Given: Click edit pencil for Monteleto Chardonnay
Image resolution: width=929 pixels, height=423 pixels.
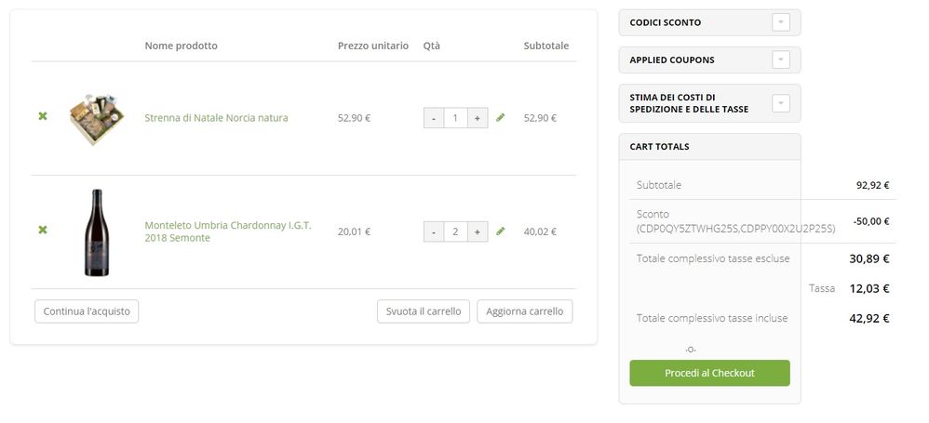Looking at the screenshot, I should coord(501,231).
